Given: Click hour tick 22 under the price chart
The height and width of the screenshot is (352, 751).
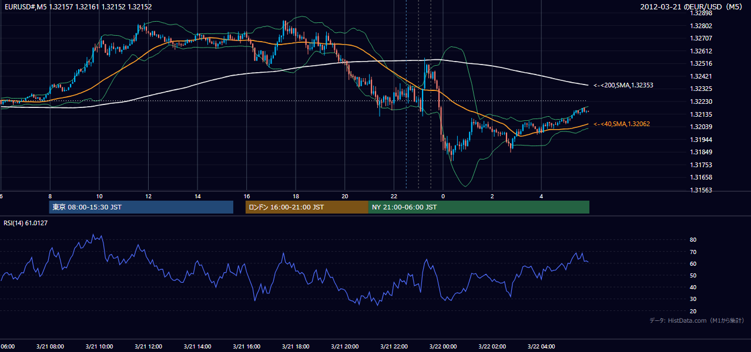Looking at the screenshot, I should click(394, 197).
